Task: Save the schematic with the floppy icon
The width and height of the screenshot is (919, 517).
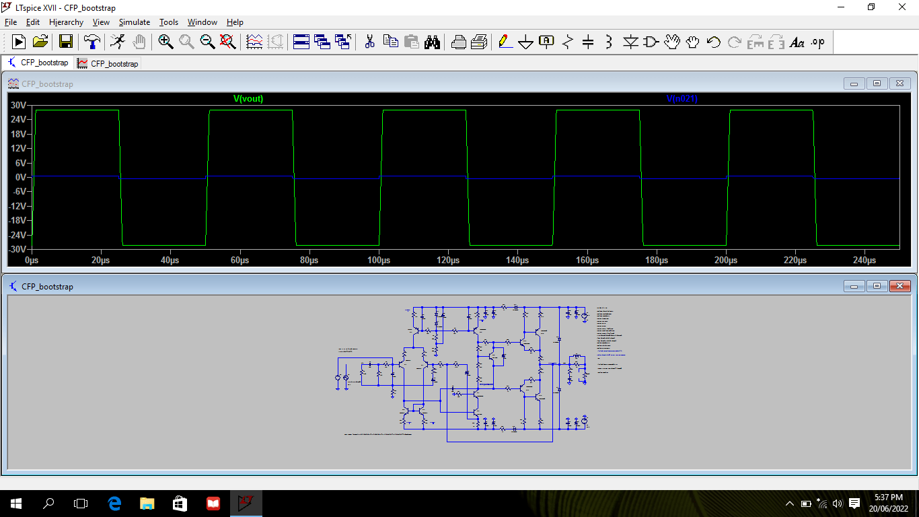Action: tap(66, 42)
